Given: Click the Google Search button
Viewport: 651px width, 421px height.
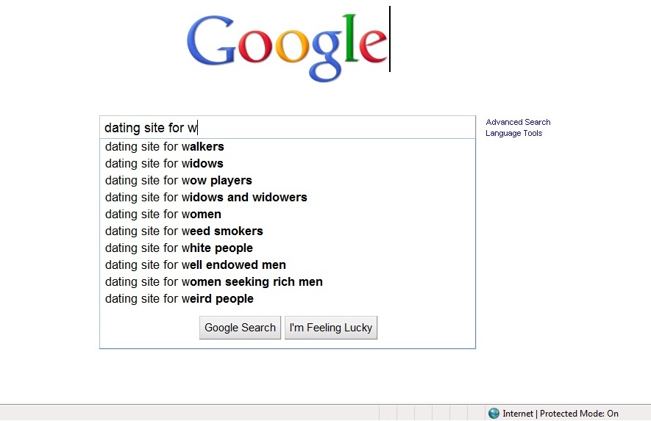Looking at the screenshot, I should click(240, 328).
